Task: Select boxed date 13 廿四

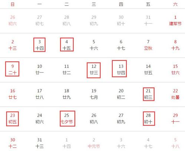Action: point(119,69)
